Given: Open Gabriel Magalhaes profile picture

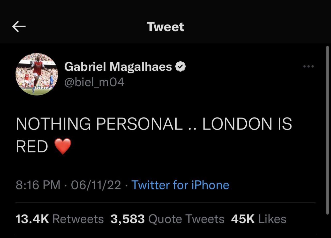Looking at the screenshot, I should 36,74.
